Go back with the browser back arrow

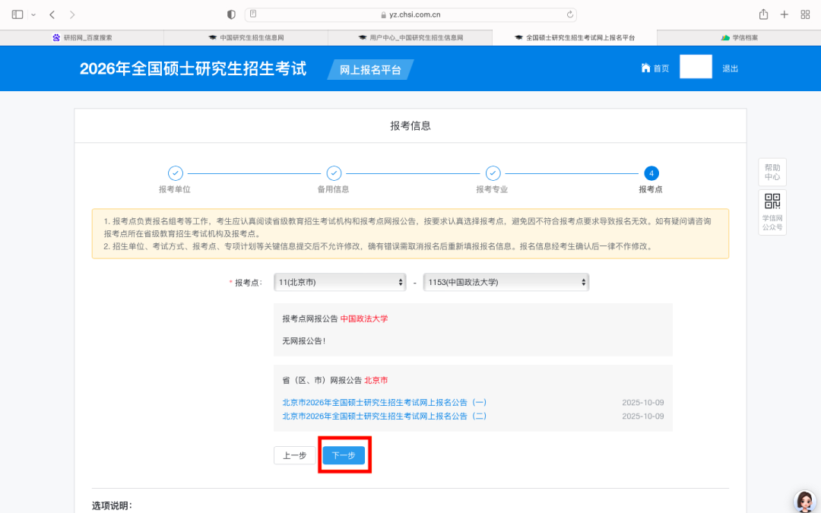[52, 14]
